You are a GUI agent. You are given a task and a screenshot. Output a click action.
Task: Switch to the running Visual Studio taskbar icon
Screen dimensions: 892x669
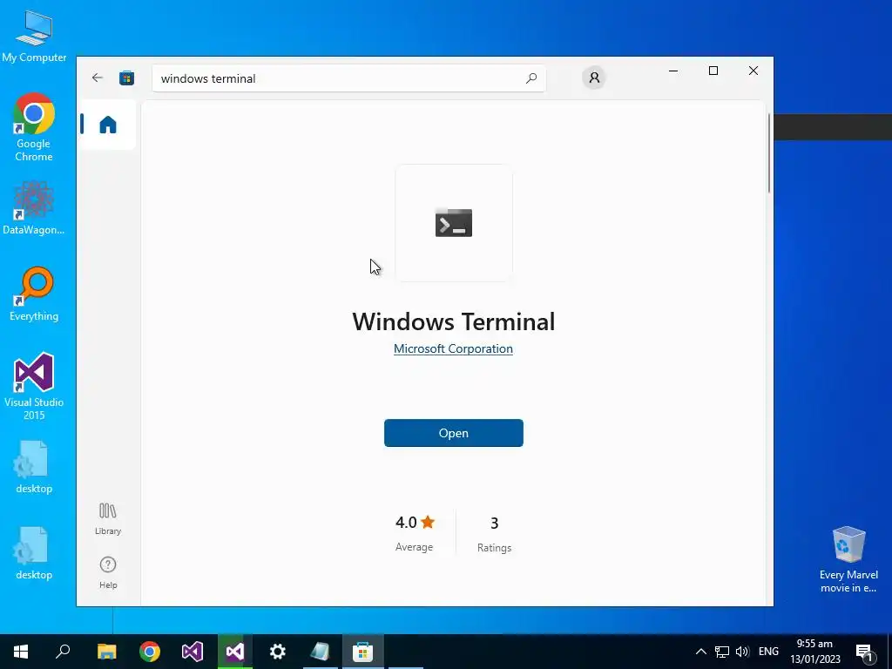click(x=235, y=652)
